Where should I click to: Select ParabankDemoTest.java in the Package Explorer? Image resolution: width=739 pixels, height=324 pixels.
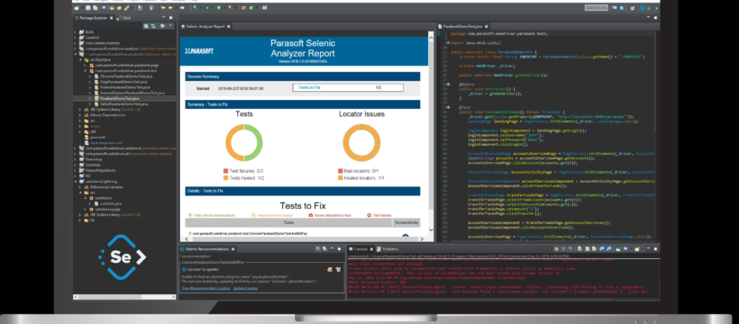(x=120, y=98)
